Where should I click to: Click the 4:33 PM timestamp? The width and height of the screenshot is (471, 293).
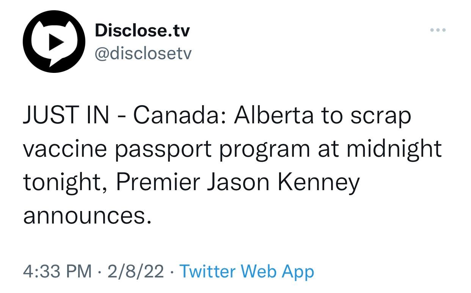tap(58, 271)
